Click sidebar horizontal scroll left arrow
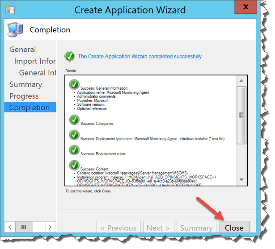Image resolution: width=275 pixels, height=249 pixels. pos(10,227)
